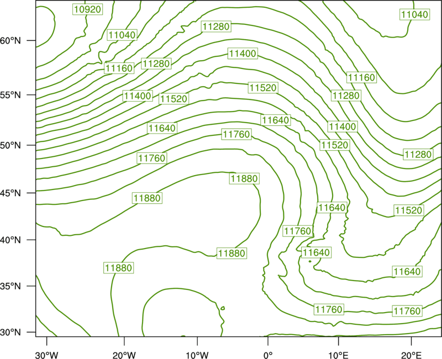442x359 pixels.
Task: Select the 35°N latitude axis label
Action: (10, 286)
